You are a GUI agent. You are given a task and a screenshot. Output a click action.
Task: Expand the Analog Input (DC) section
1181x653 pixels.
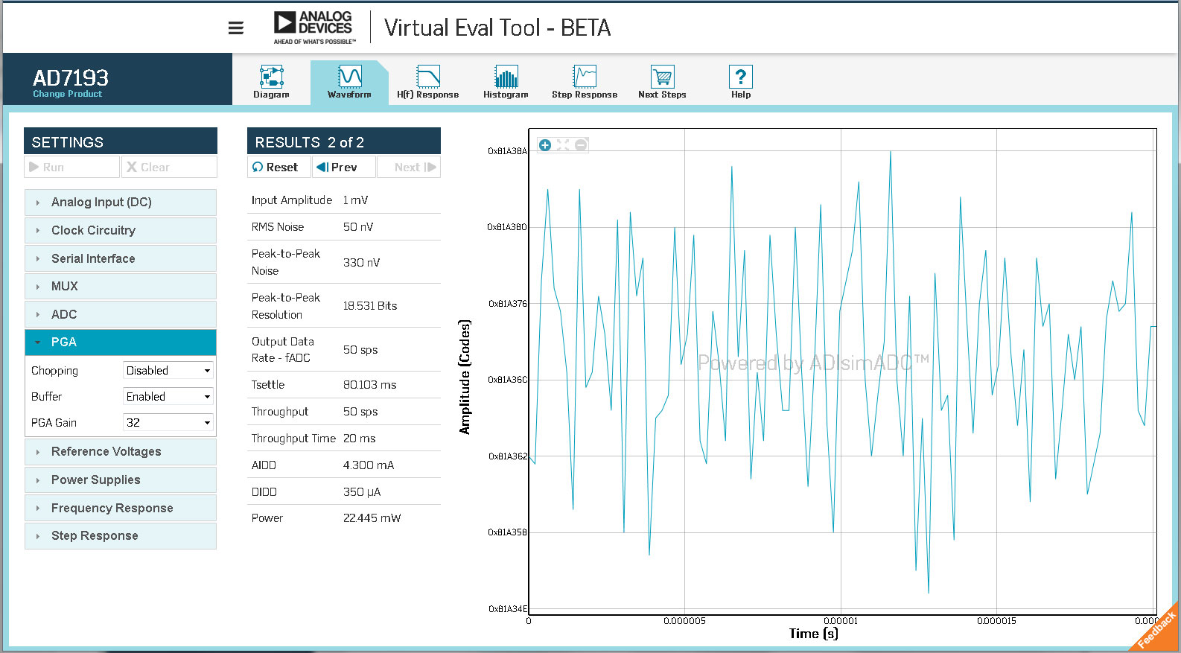click(121, 203)
